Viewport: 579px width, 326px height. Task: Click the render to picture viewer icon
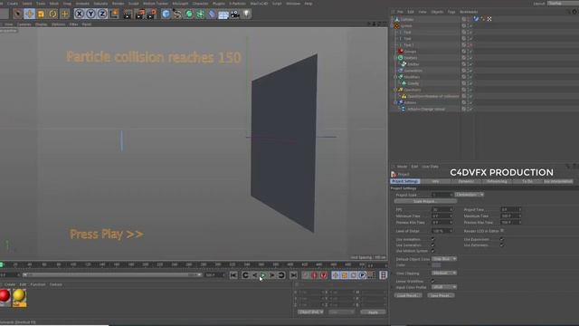[x=140, y=14]
